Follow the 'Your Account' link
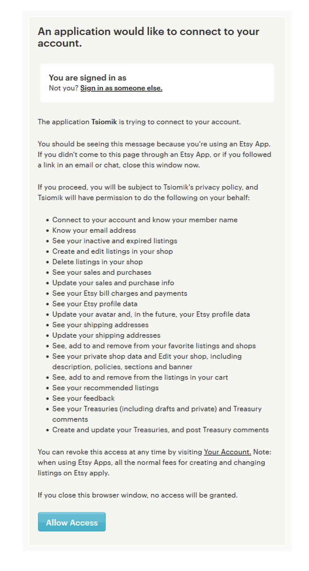The image size is (309, 571). click(228, 452)
